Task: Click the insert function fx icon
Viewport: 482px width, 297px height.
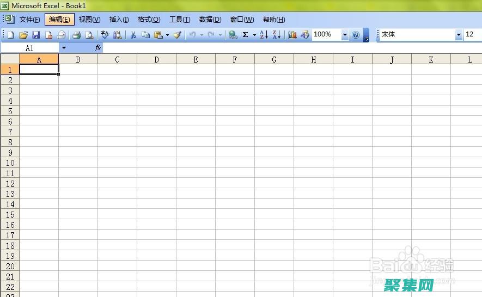Action: (x=97, y=48)
